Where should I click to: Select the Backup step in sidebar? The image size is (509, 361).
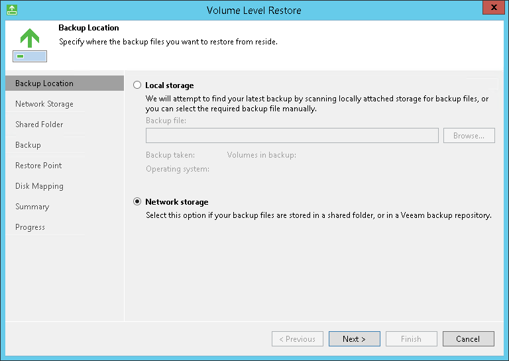28,145
